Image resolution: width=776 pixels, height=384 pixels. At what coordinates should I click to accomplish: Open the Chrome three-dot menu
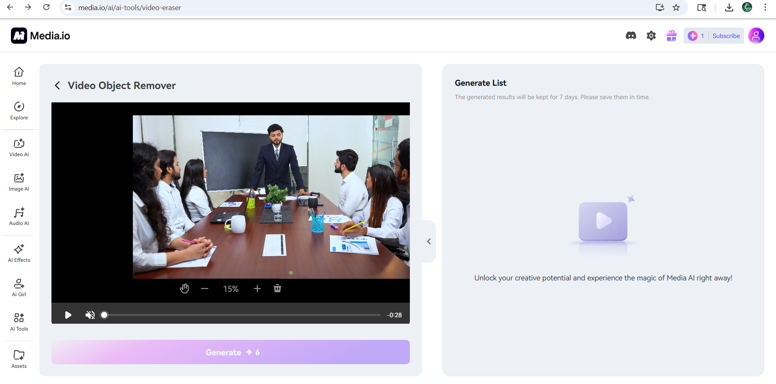[765, 7]
